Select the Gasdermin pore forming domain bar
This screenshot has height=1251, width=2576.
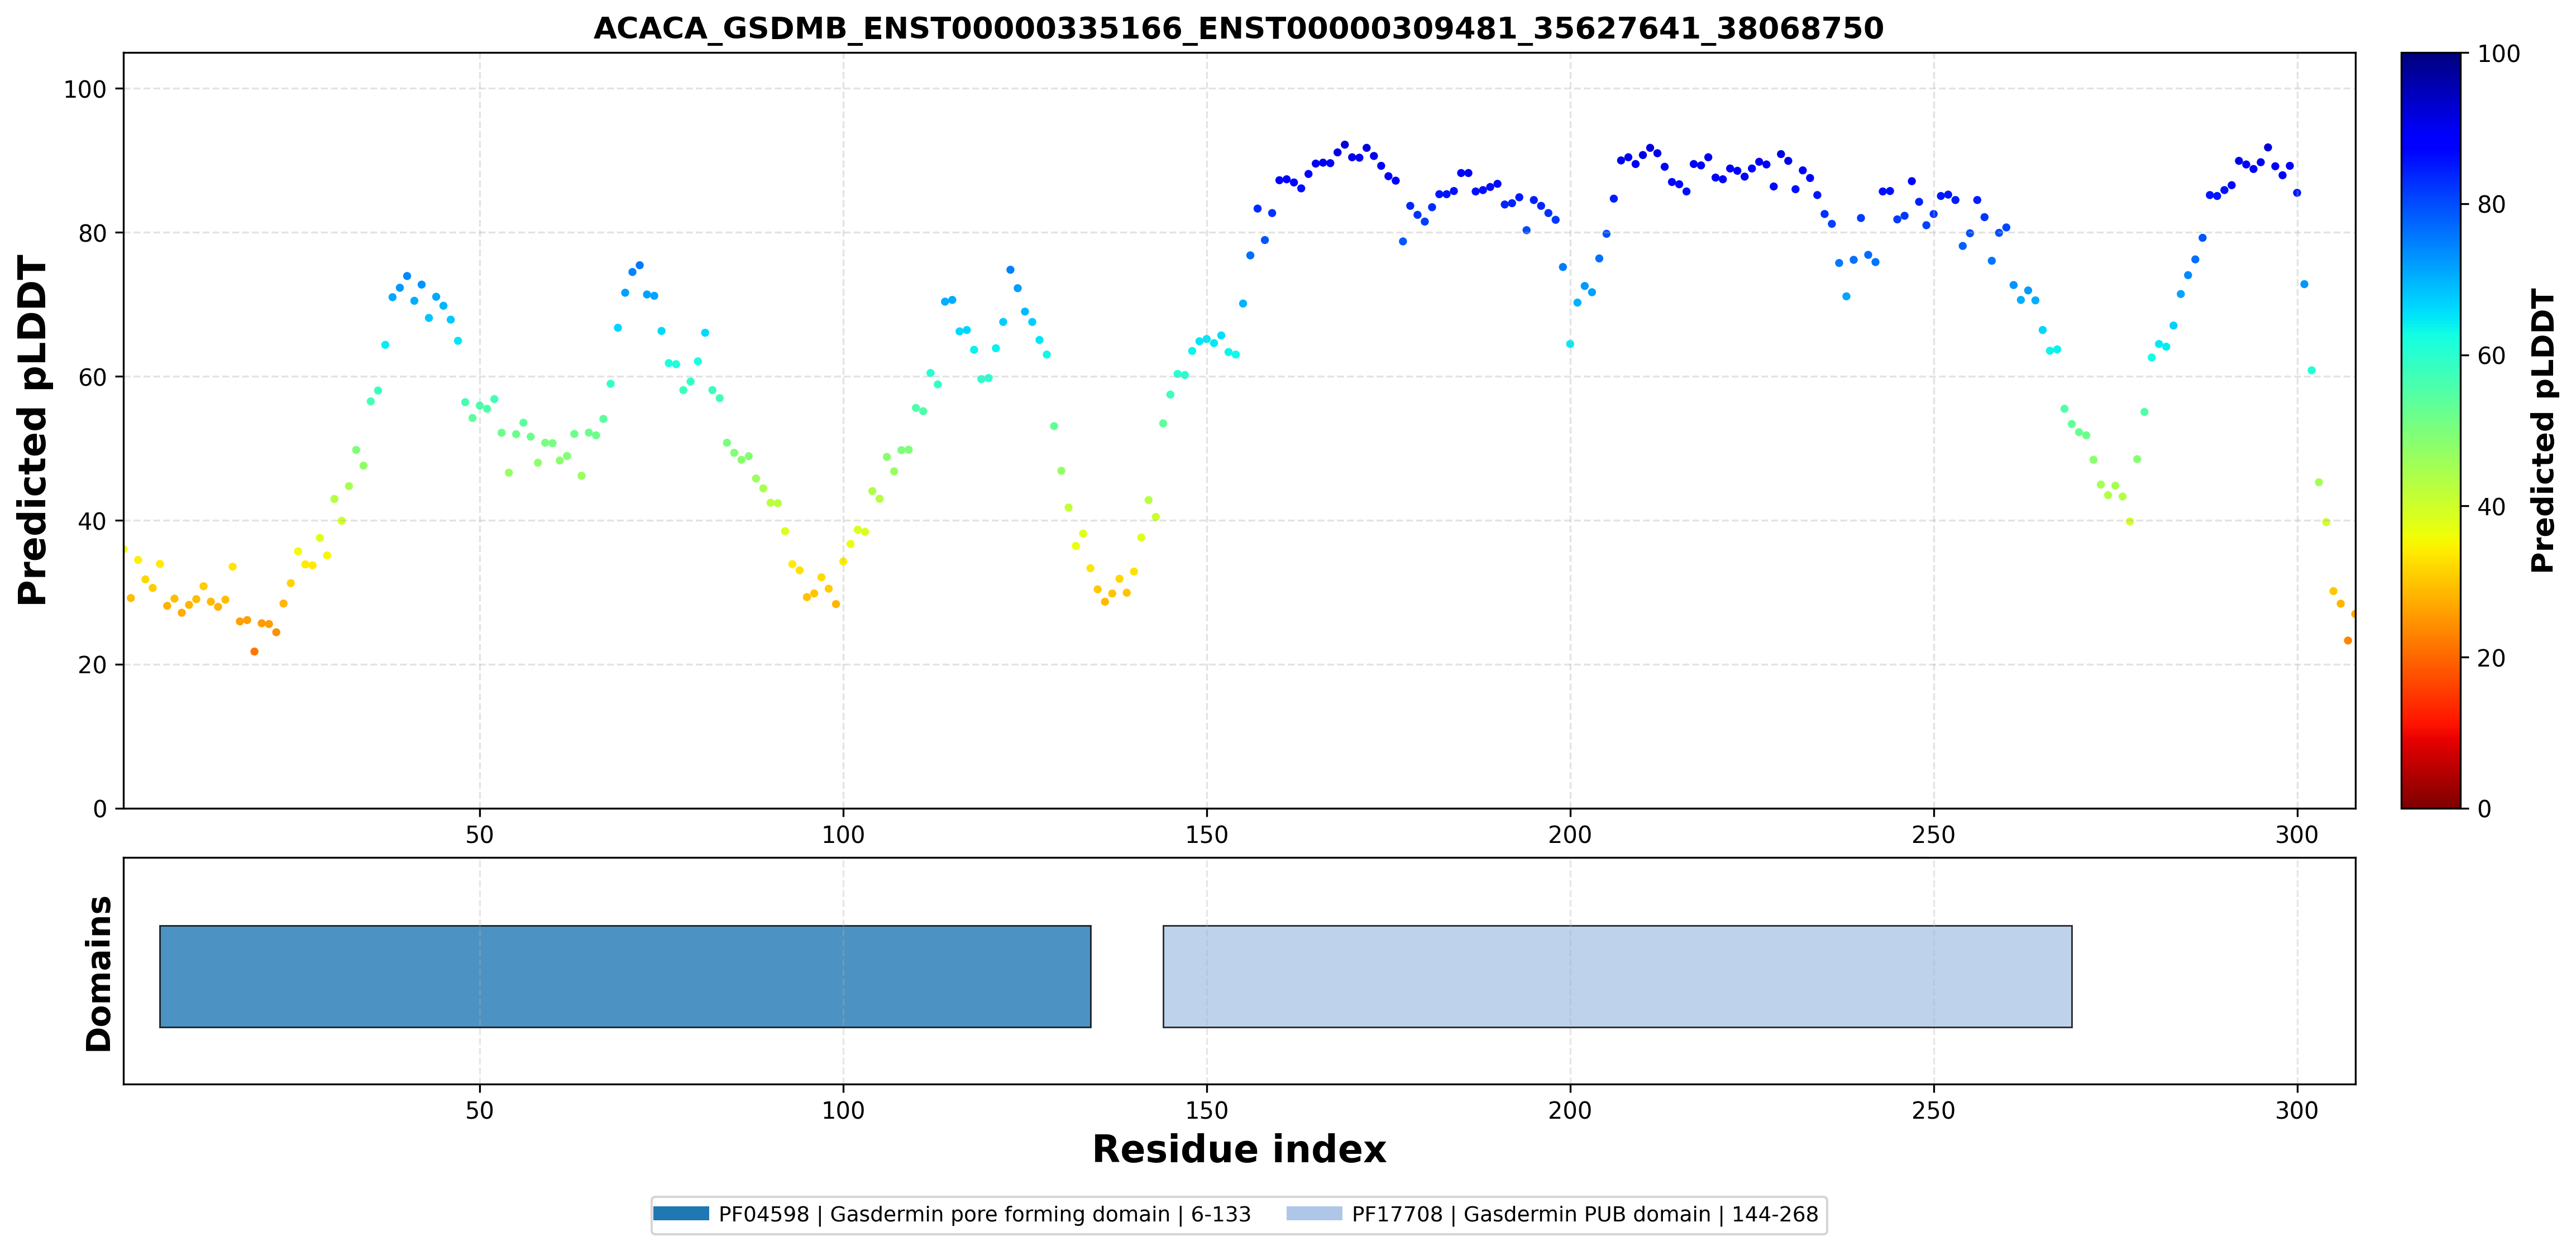[625, 976]
